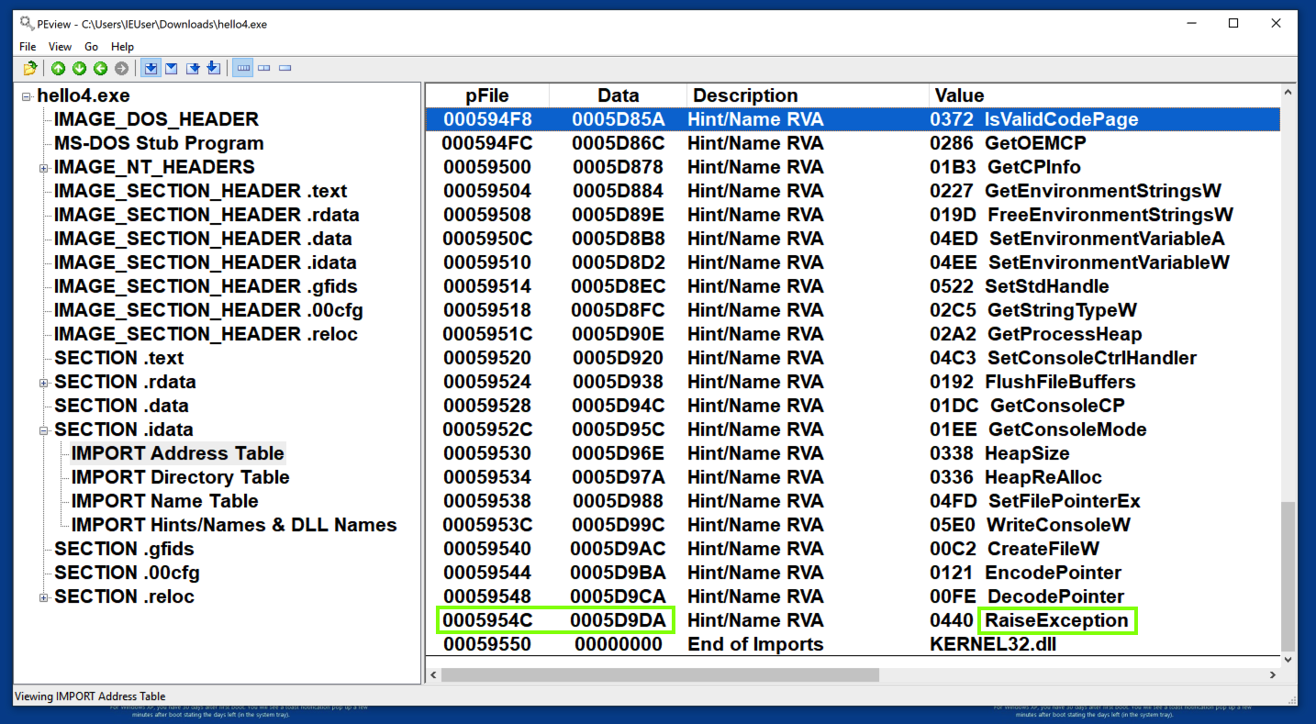Click the fourth blue down-arrow view icon

coord(214,69)
